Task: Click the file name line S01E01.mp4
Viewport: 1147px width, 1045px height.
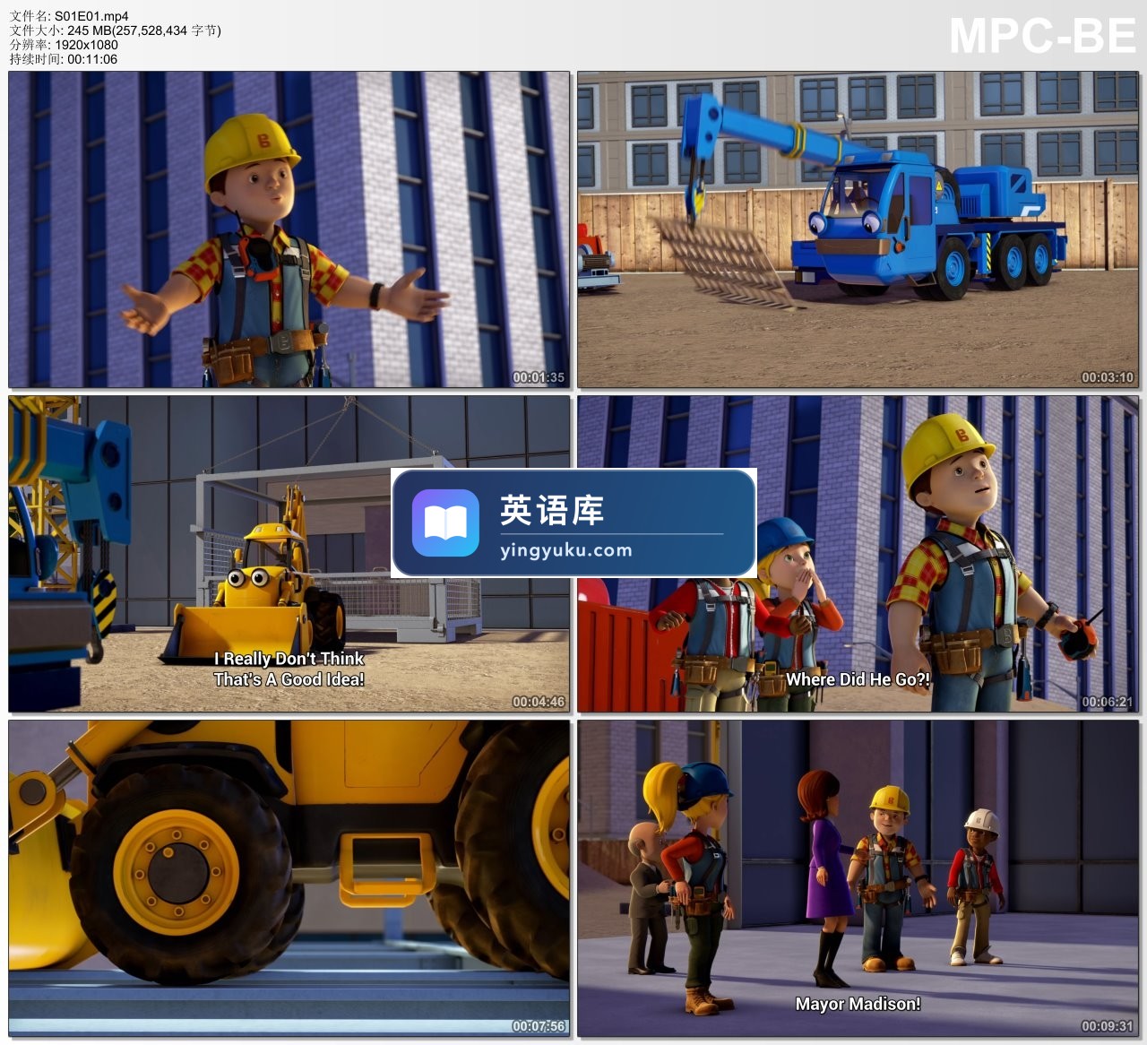Action: coord(69,16)
